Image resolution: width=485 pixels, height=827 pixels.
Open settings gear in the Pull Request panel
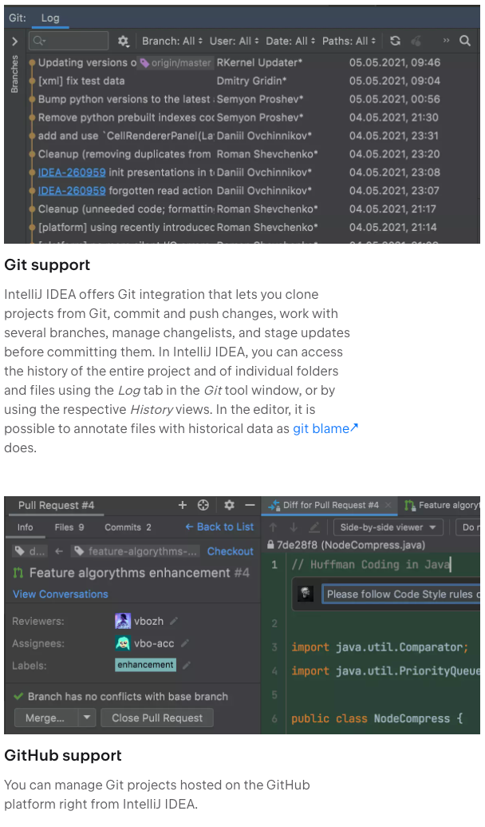(x=229, y=505)
